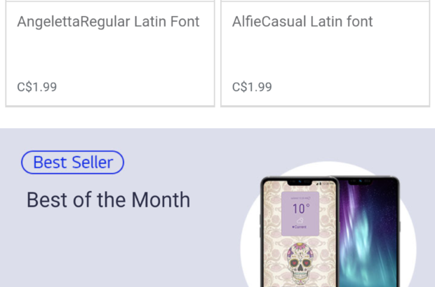Click the cloud icon in weather widget
This screenshot has height=287, width=435.
coord(300,220)
